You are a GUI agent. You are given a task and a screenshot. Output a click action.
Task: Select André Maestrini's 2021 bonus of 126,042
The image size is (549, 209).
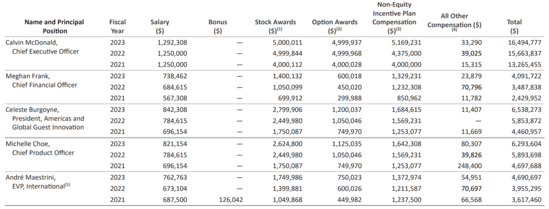coord(229,199)
